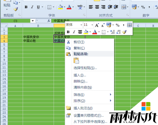Click the scissors icon next to 剪切
The image size is (158, 125).
(68, 42)
